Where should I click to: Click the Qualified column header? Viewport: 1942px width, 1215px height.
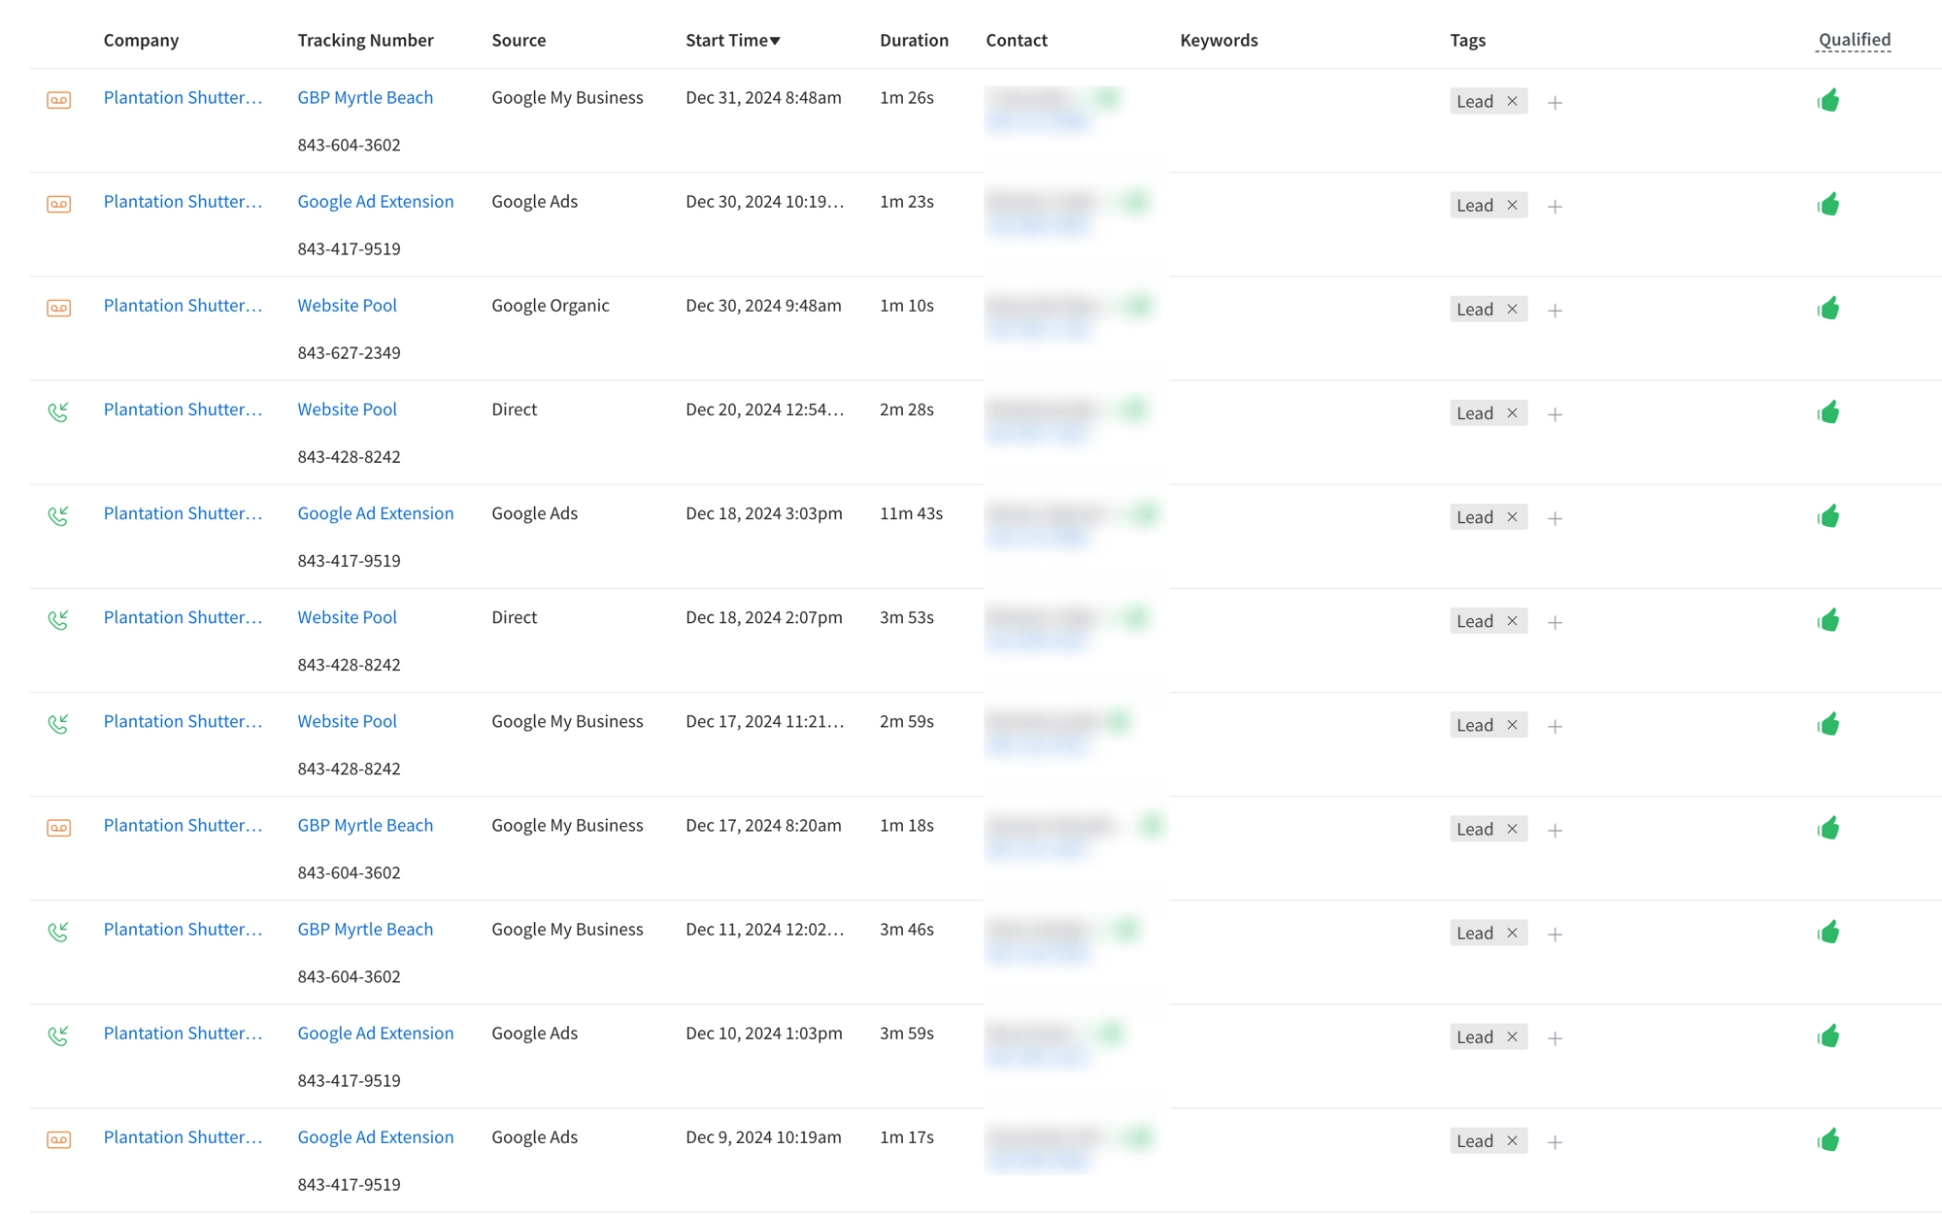(x=1854, y=41)
